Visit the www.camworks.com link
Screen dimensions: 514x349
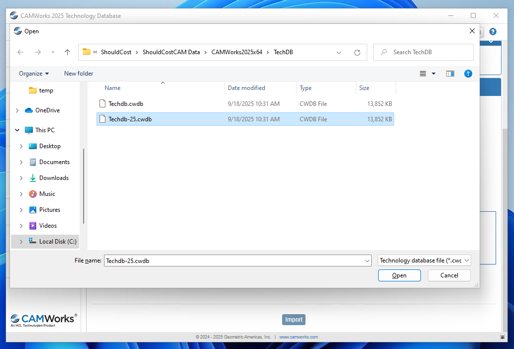(299, 337)
